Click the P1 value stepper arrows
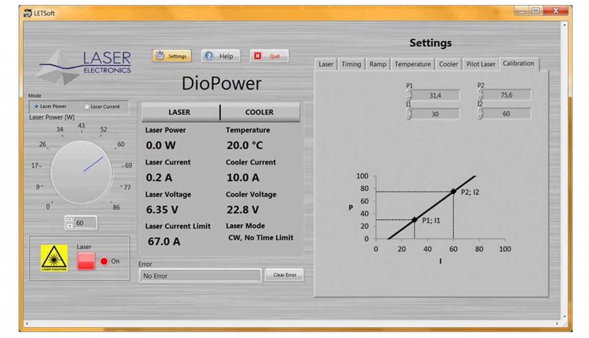The height and width of the screenshot is (338, 589). tap(408, 95)
